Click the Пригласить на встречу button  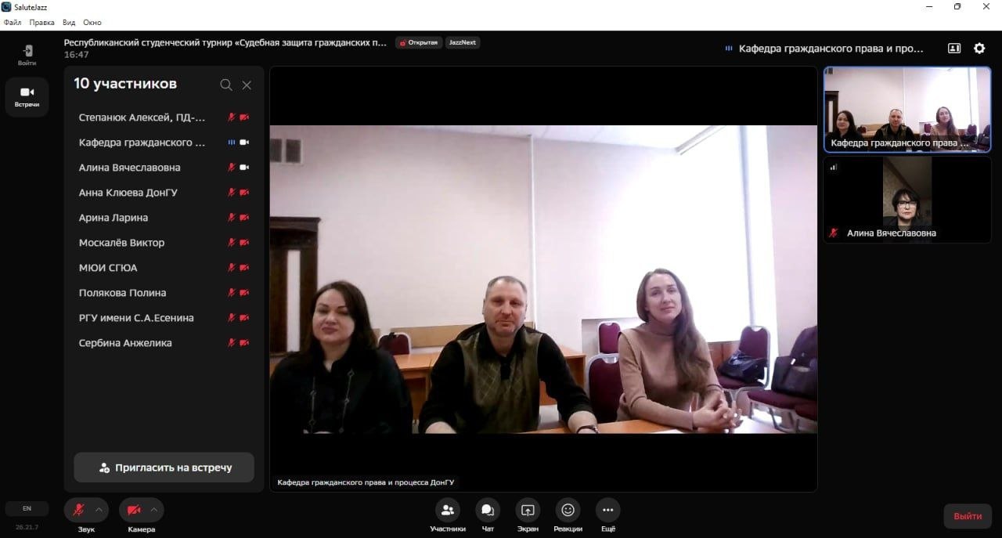point(164,468)
